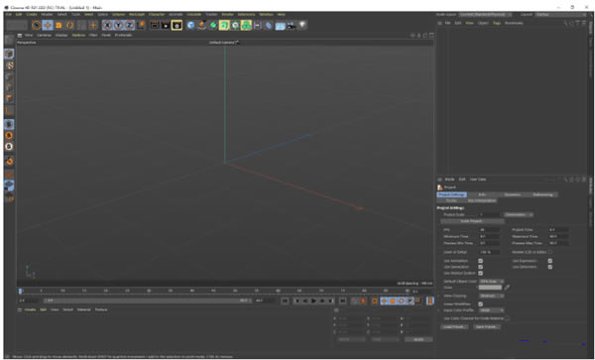Uncheck Use Expression checkbox
The width and height of the screenshot is (595, 360).
[549, 261]
